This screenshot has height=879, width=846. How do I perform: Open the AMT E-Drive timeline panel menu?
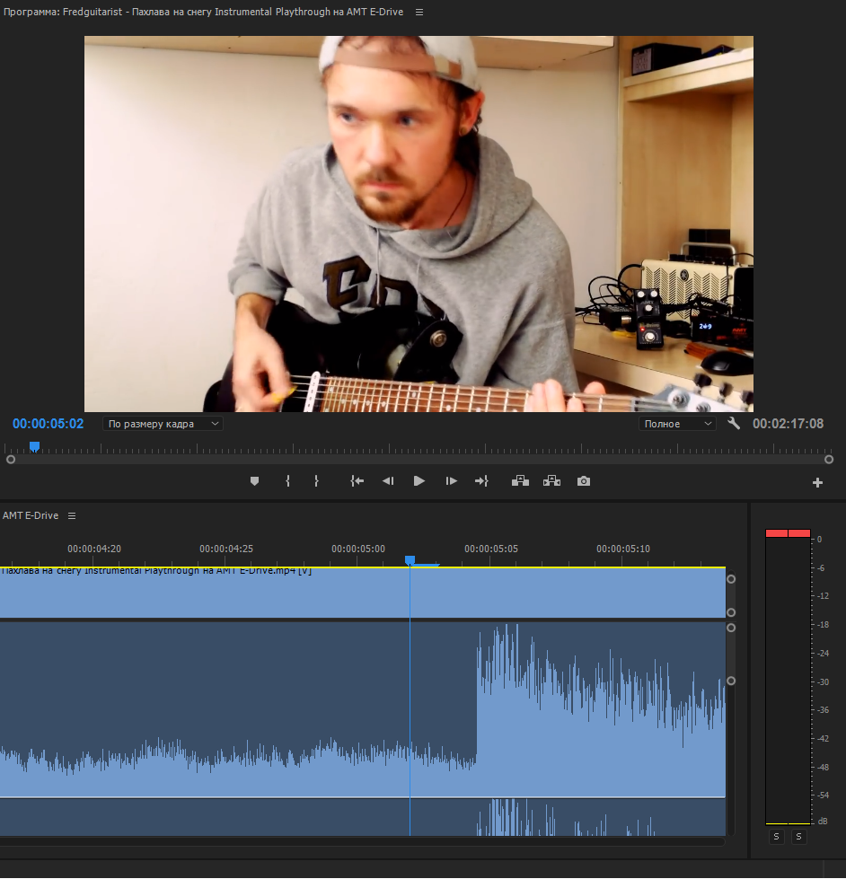(x=72, y=515)
